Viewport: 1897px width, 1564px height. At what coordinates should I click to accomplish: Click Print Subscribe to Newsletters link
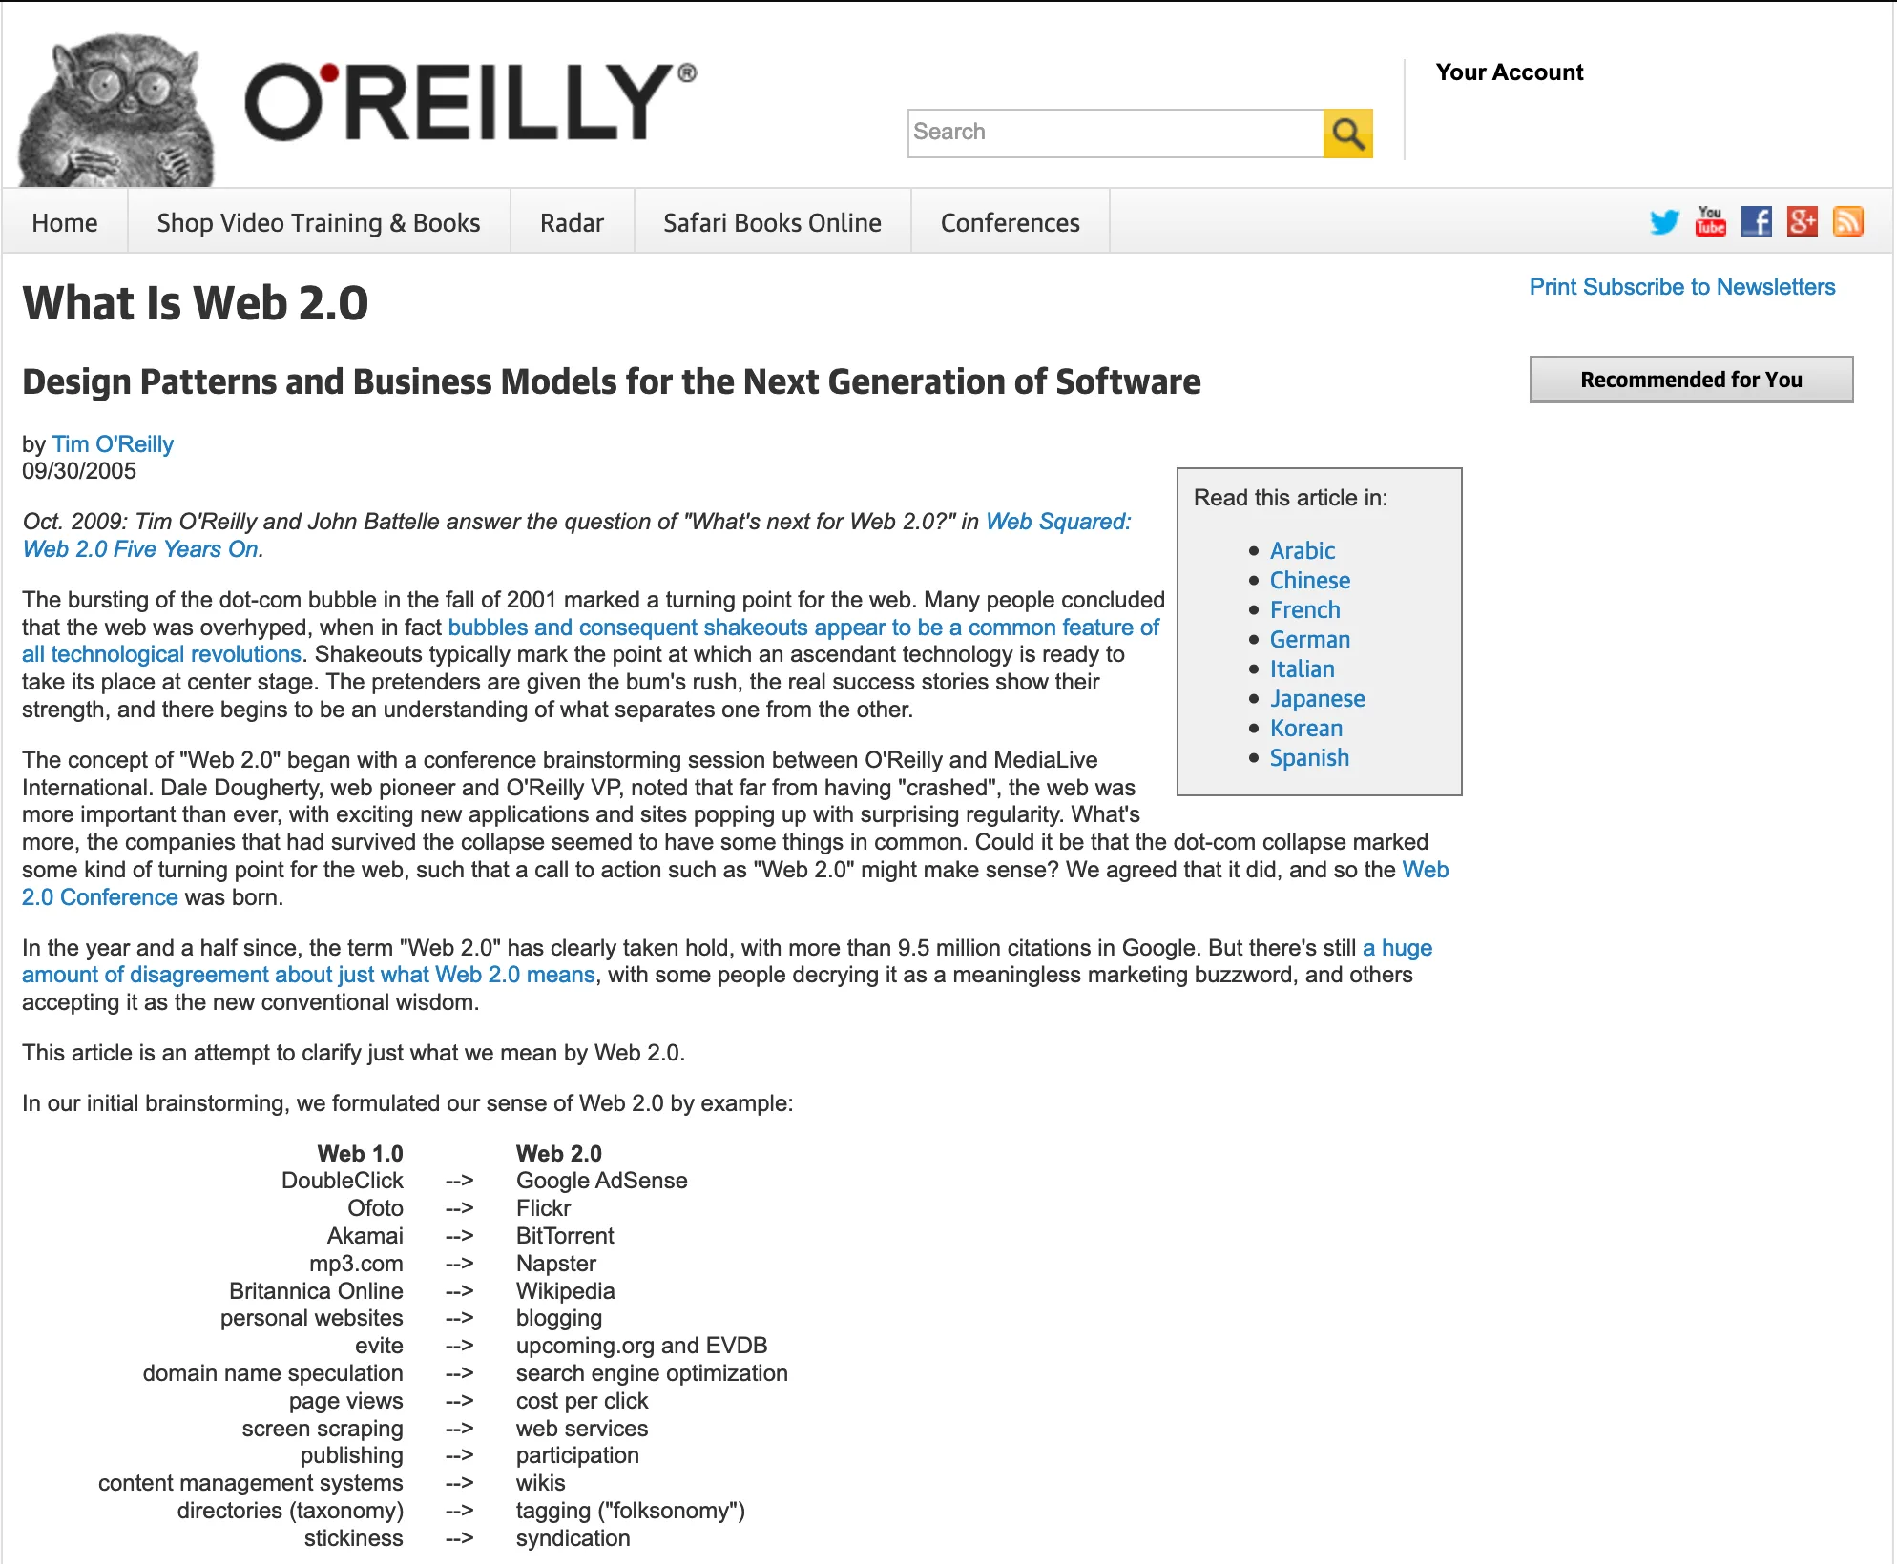1681,287
